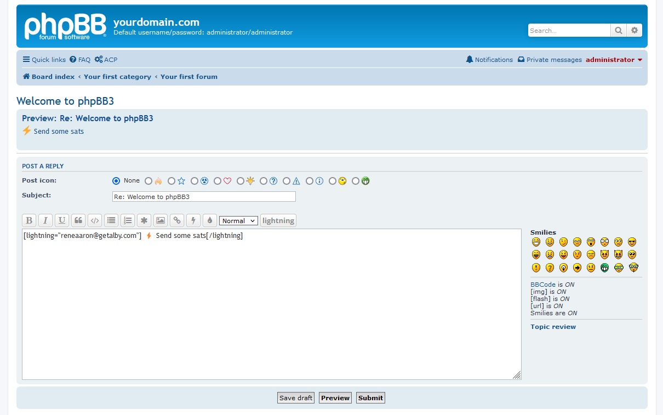Open the Notifications dropdown
The width and height of the screenshot is (663, 415).
pos(489,60)
